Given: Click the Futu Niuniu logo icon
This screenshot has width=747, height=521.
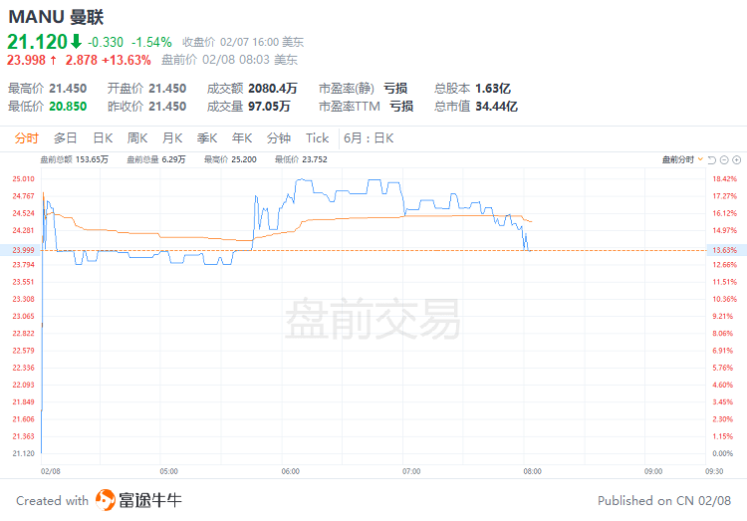Looking at the screenshot, I should coord(106,500).
